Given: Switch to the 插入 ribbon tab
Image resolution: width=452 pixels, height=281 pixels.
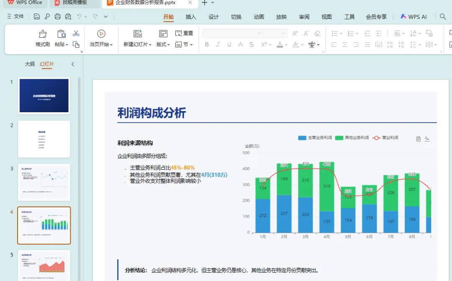Looking at the screenshot, I should tap(190, 17).
